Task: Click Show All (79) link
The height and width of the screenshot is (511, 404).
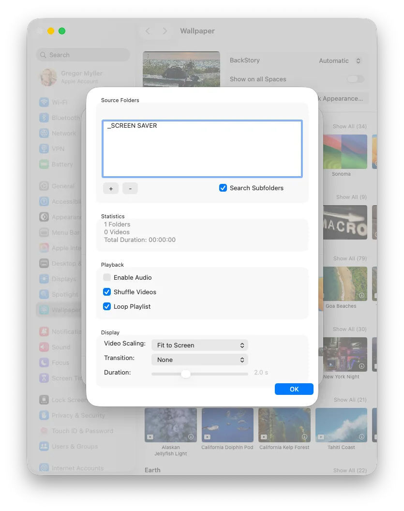Action: (x=350, y=258)
